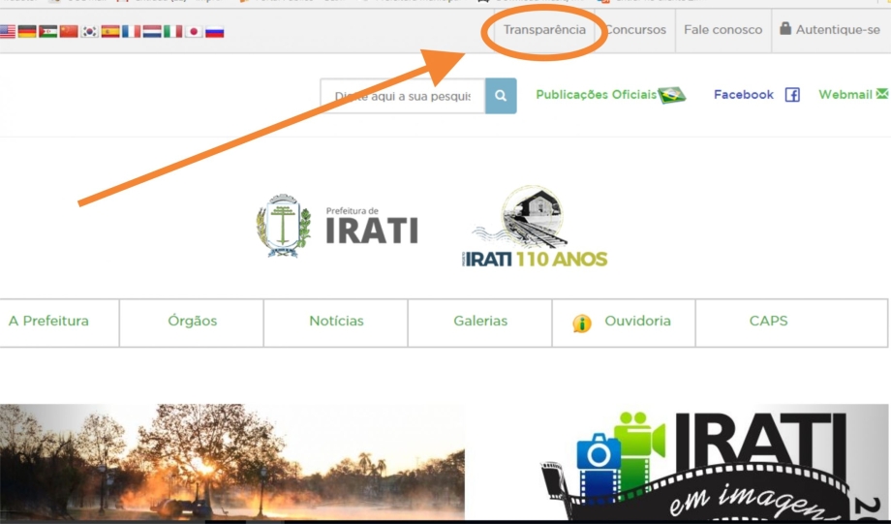Select the Spanish flag language
The width and height of the screenshot is (891, 524).
(110, 31)
